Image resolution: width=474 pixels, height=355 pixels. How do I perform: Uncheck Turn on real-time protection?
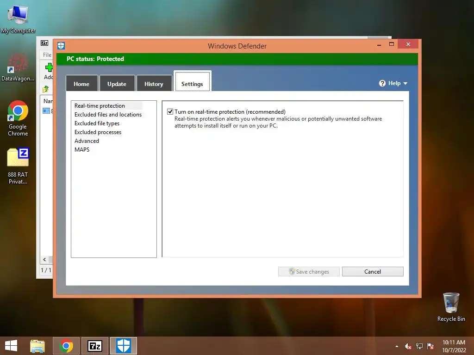(170, 112)
